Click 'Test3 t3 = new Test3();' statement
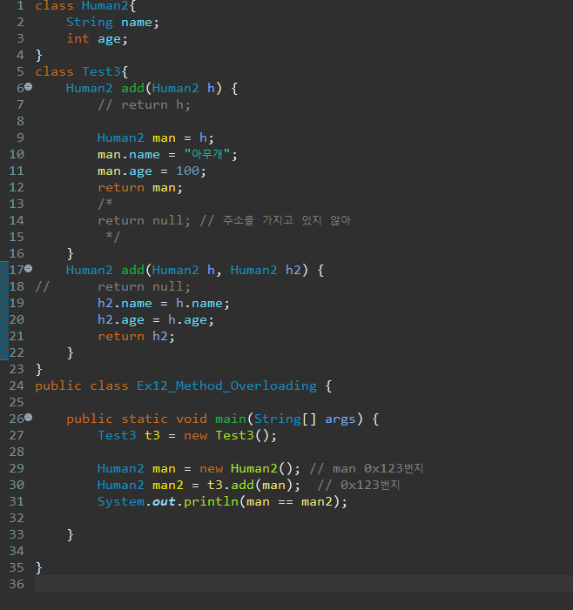573x610 pixels. [187, 435]
